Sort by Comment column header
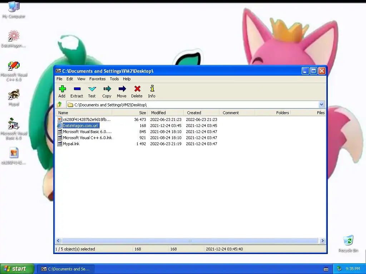 pyautogui.click(x=237, y=112)
